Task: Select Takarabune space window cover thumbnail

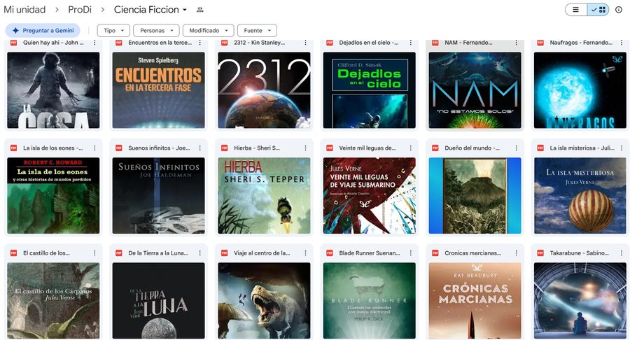Action: (580, 301)
